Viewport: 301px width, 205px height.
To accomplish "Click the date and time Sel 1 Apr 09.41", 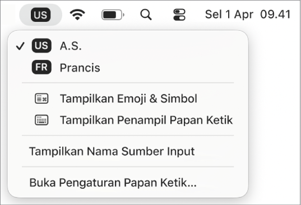I will tap(248, 15).
